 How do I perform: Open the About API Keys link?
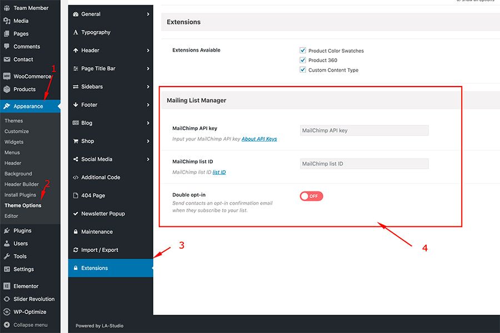tap(259, 139)
